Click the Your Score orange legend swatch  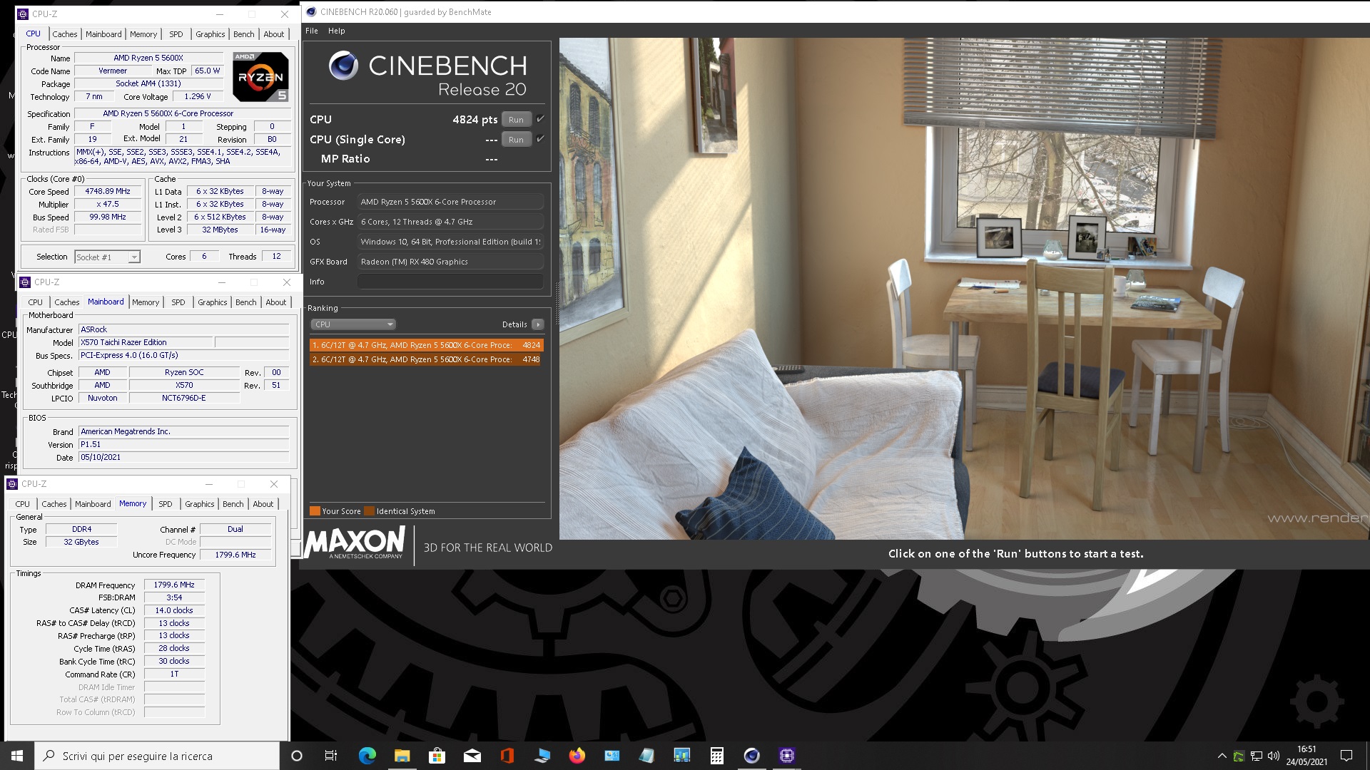click(x=315, y=510)
